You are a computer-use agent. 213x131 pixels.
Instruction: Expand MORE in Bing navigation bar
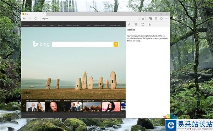(x=60, y=25)
